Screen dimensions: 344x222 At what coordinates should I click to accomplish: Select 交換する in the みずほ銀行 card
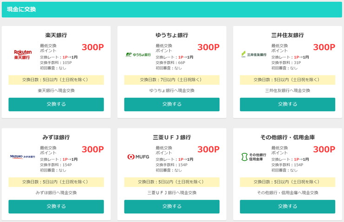pos(56,206)
